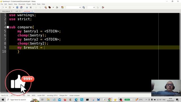Switch to the data_base.pl tab

coord(6,11)
